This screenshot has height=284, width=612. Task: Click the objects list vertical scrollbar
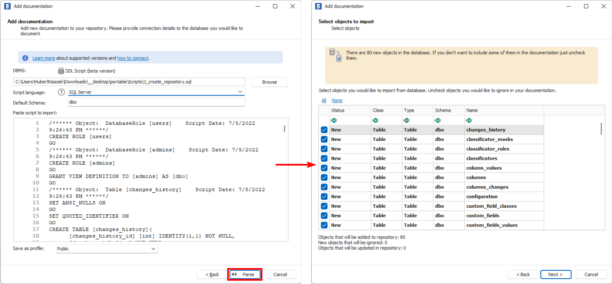(x=601, y=129)
